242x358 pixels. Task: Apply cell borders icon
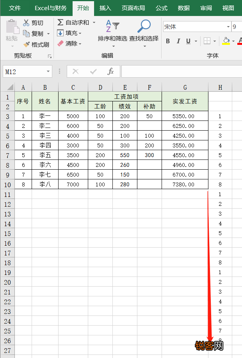pos(207,41)
